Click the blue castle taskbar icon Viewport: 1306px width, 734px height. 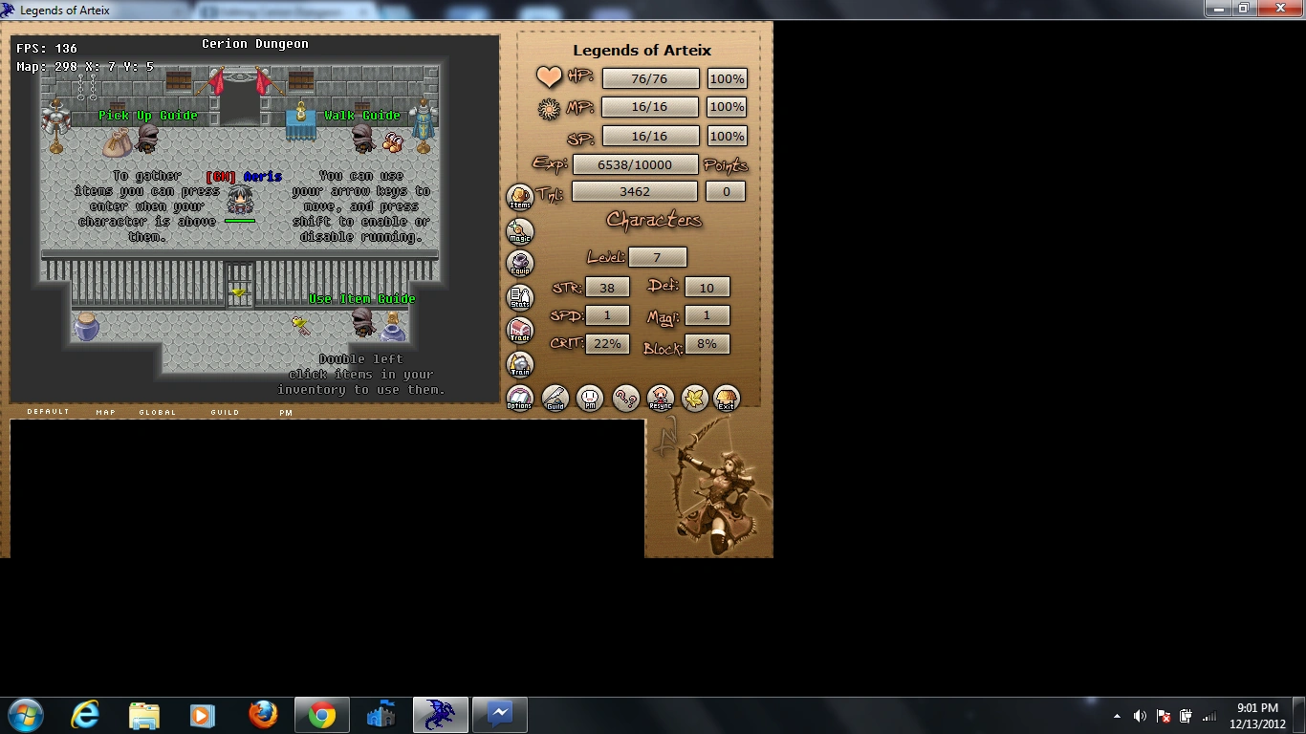click(381, 715)
